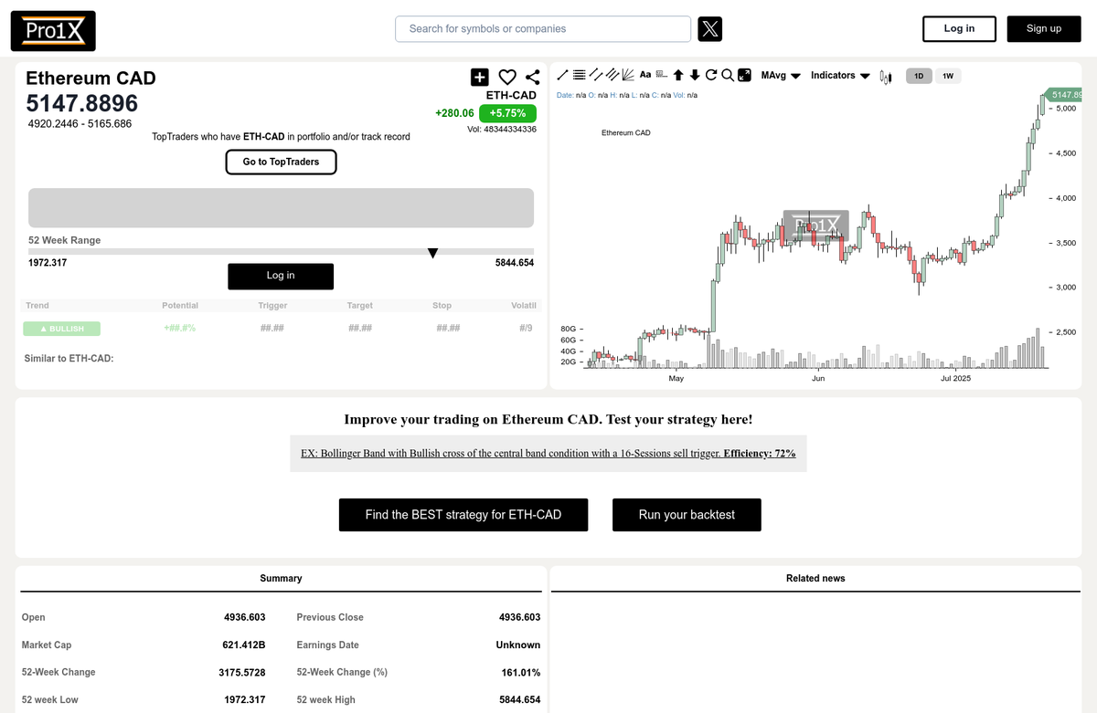Click the Summary section header
The image size is (1097, 713).
pos(281,579)
